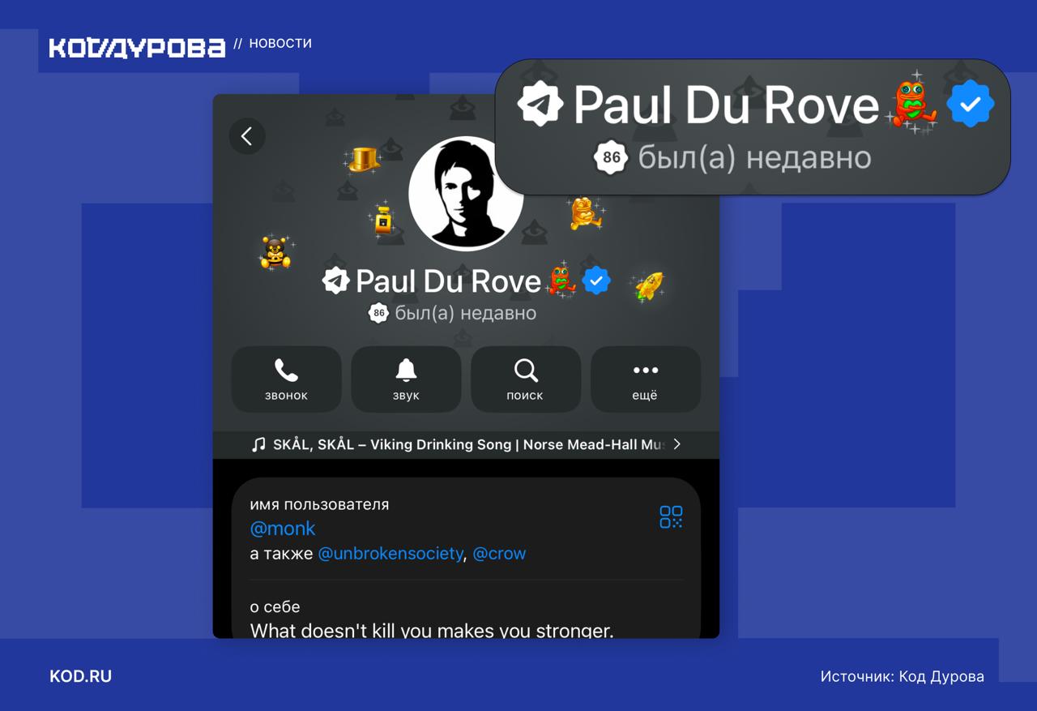Open the @monk username link
The height and width of the screenshot is (711, 1037).
pyautogui.click(x=283, y=529)
